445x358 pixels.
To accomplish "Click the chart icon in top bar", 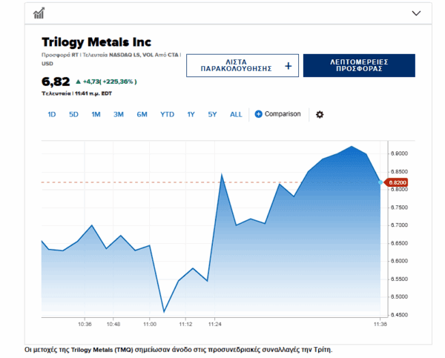I will click(x=39, y=13).
